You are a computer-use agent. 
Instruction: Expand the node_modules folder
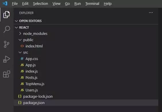20,33
